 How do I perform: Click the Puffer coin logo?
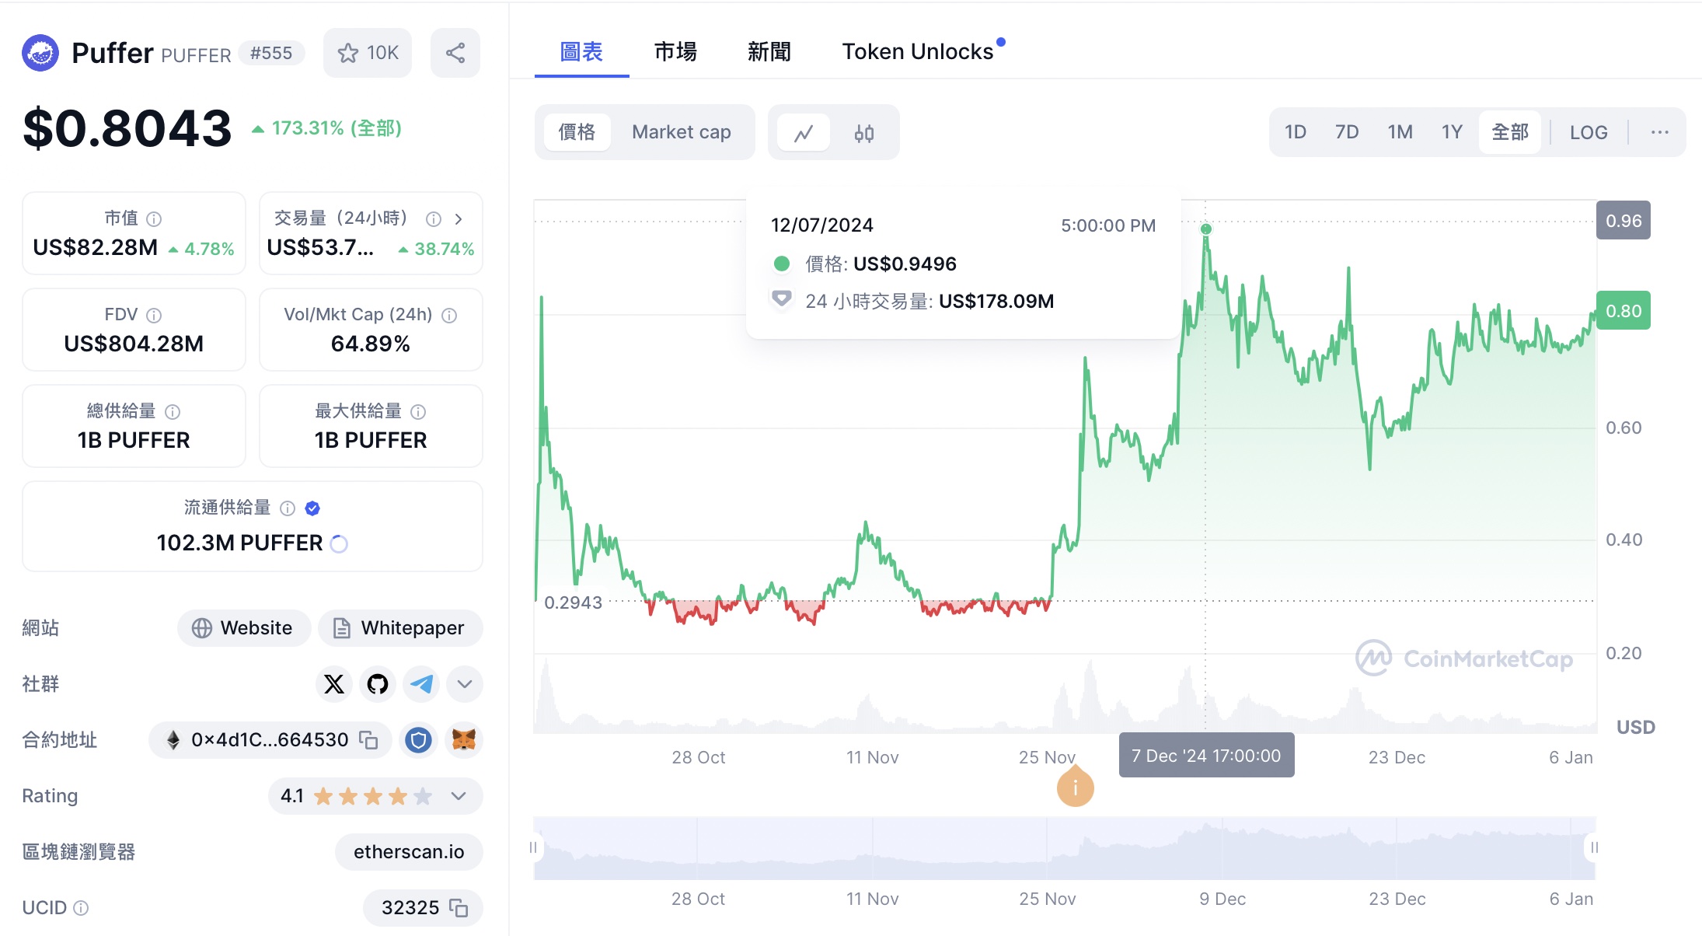pos(40,53)
